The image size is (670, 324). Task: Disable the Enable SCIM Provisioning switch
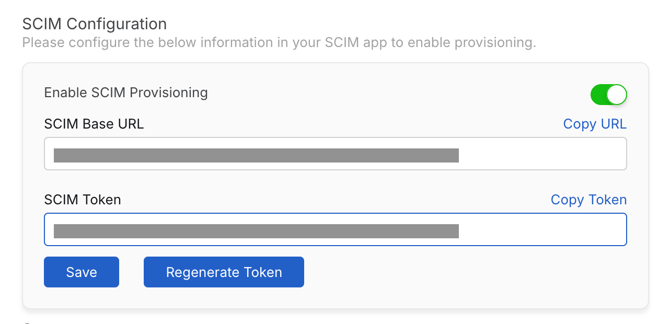coord(608,95)
